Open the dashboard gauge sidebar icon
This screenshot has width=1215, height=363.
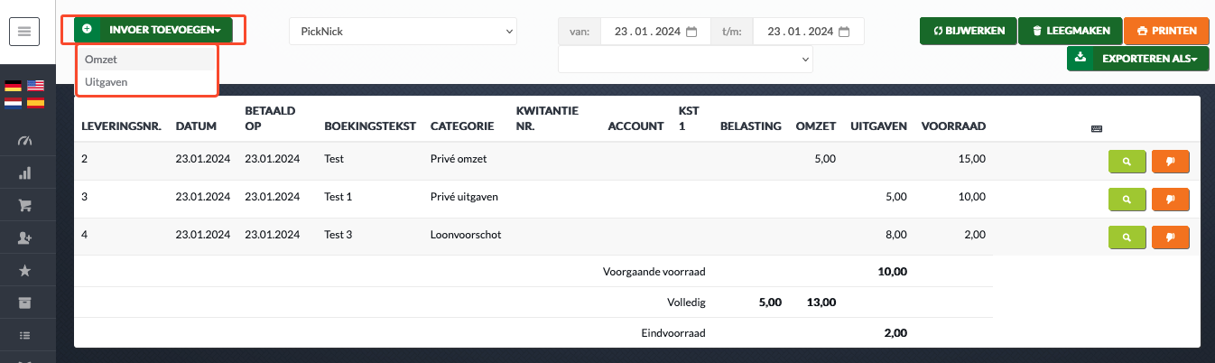[x=24, y=142]
